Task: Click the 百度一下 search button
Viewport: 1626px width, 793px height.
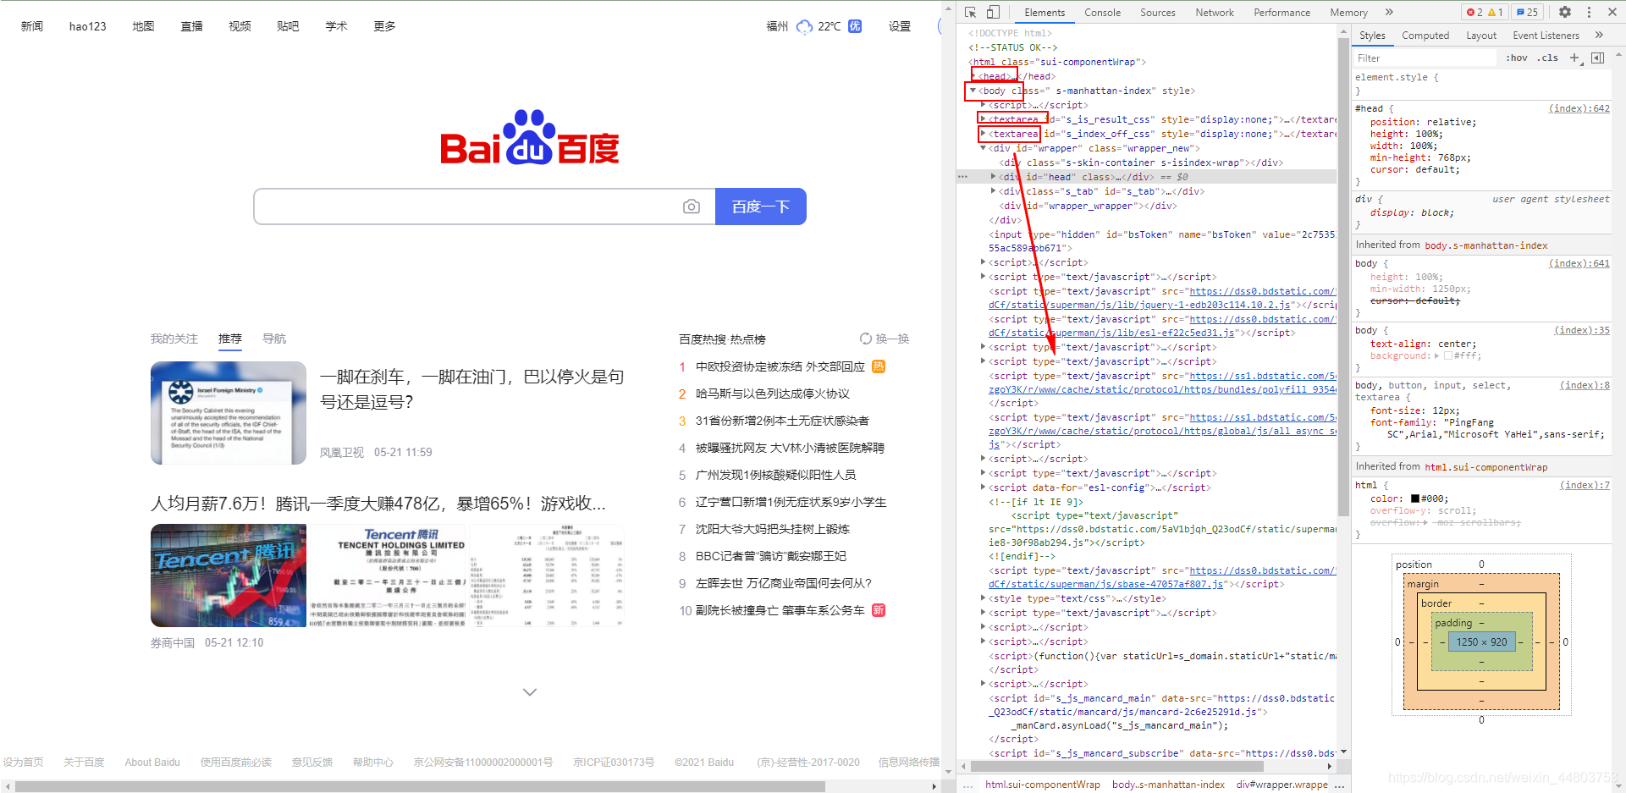Action: (761, 207)
